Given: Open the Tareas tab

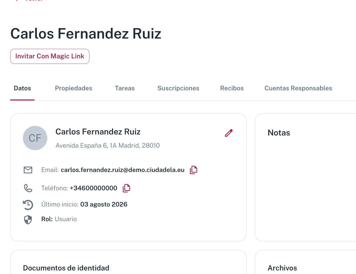Looking at the screenshot, I should pos(125,88).
